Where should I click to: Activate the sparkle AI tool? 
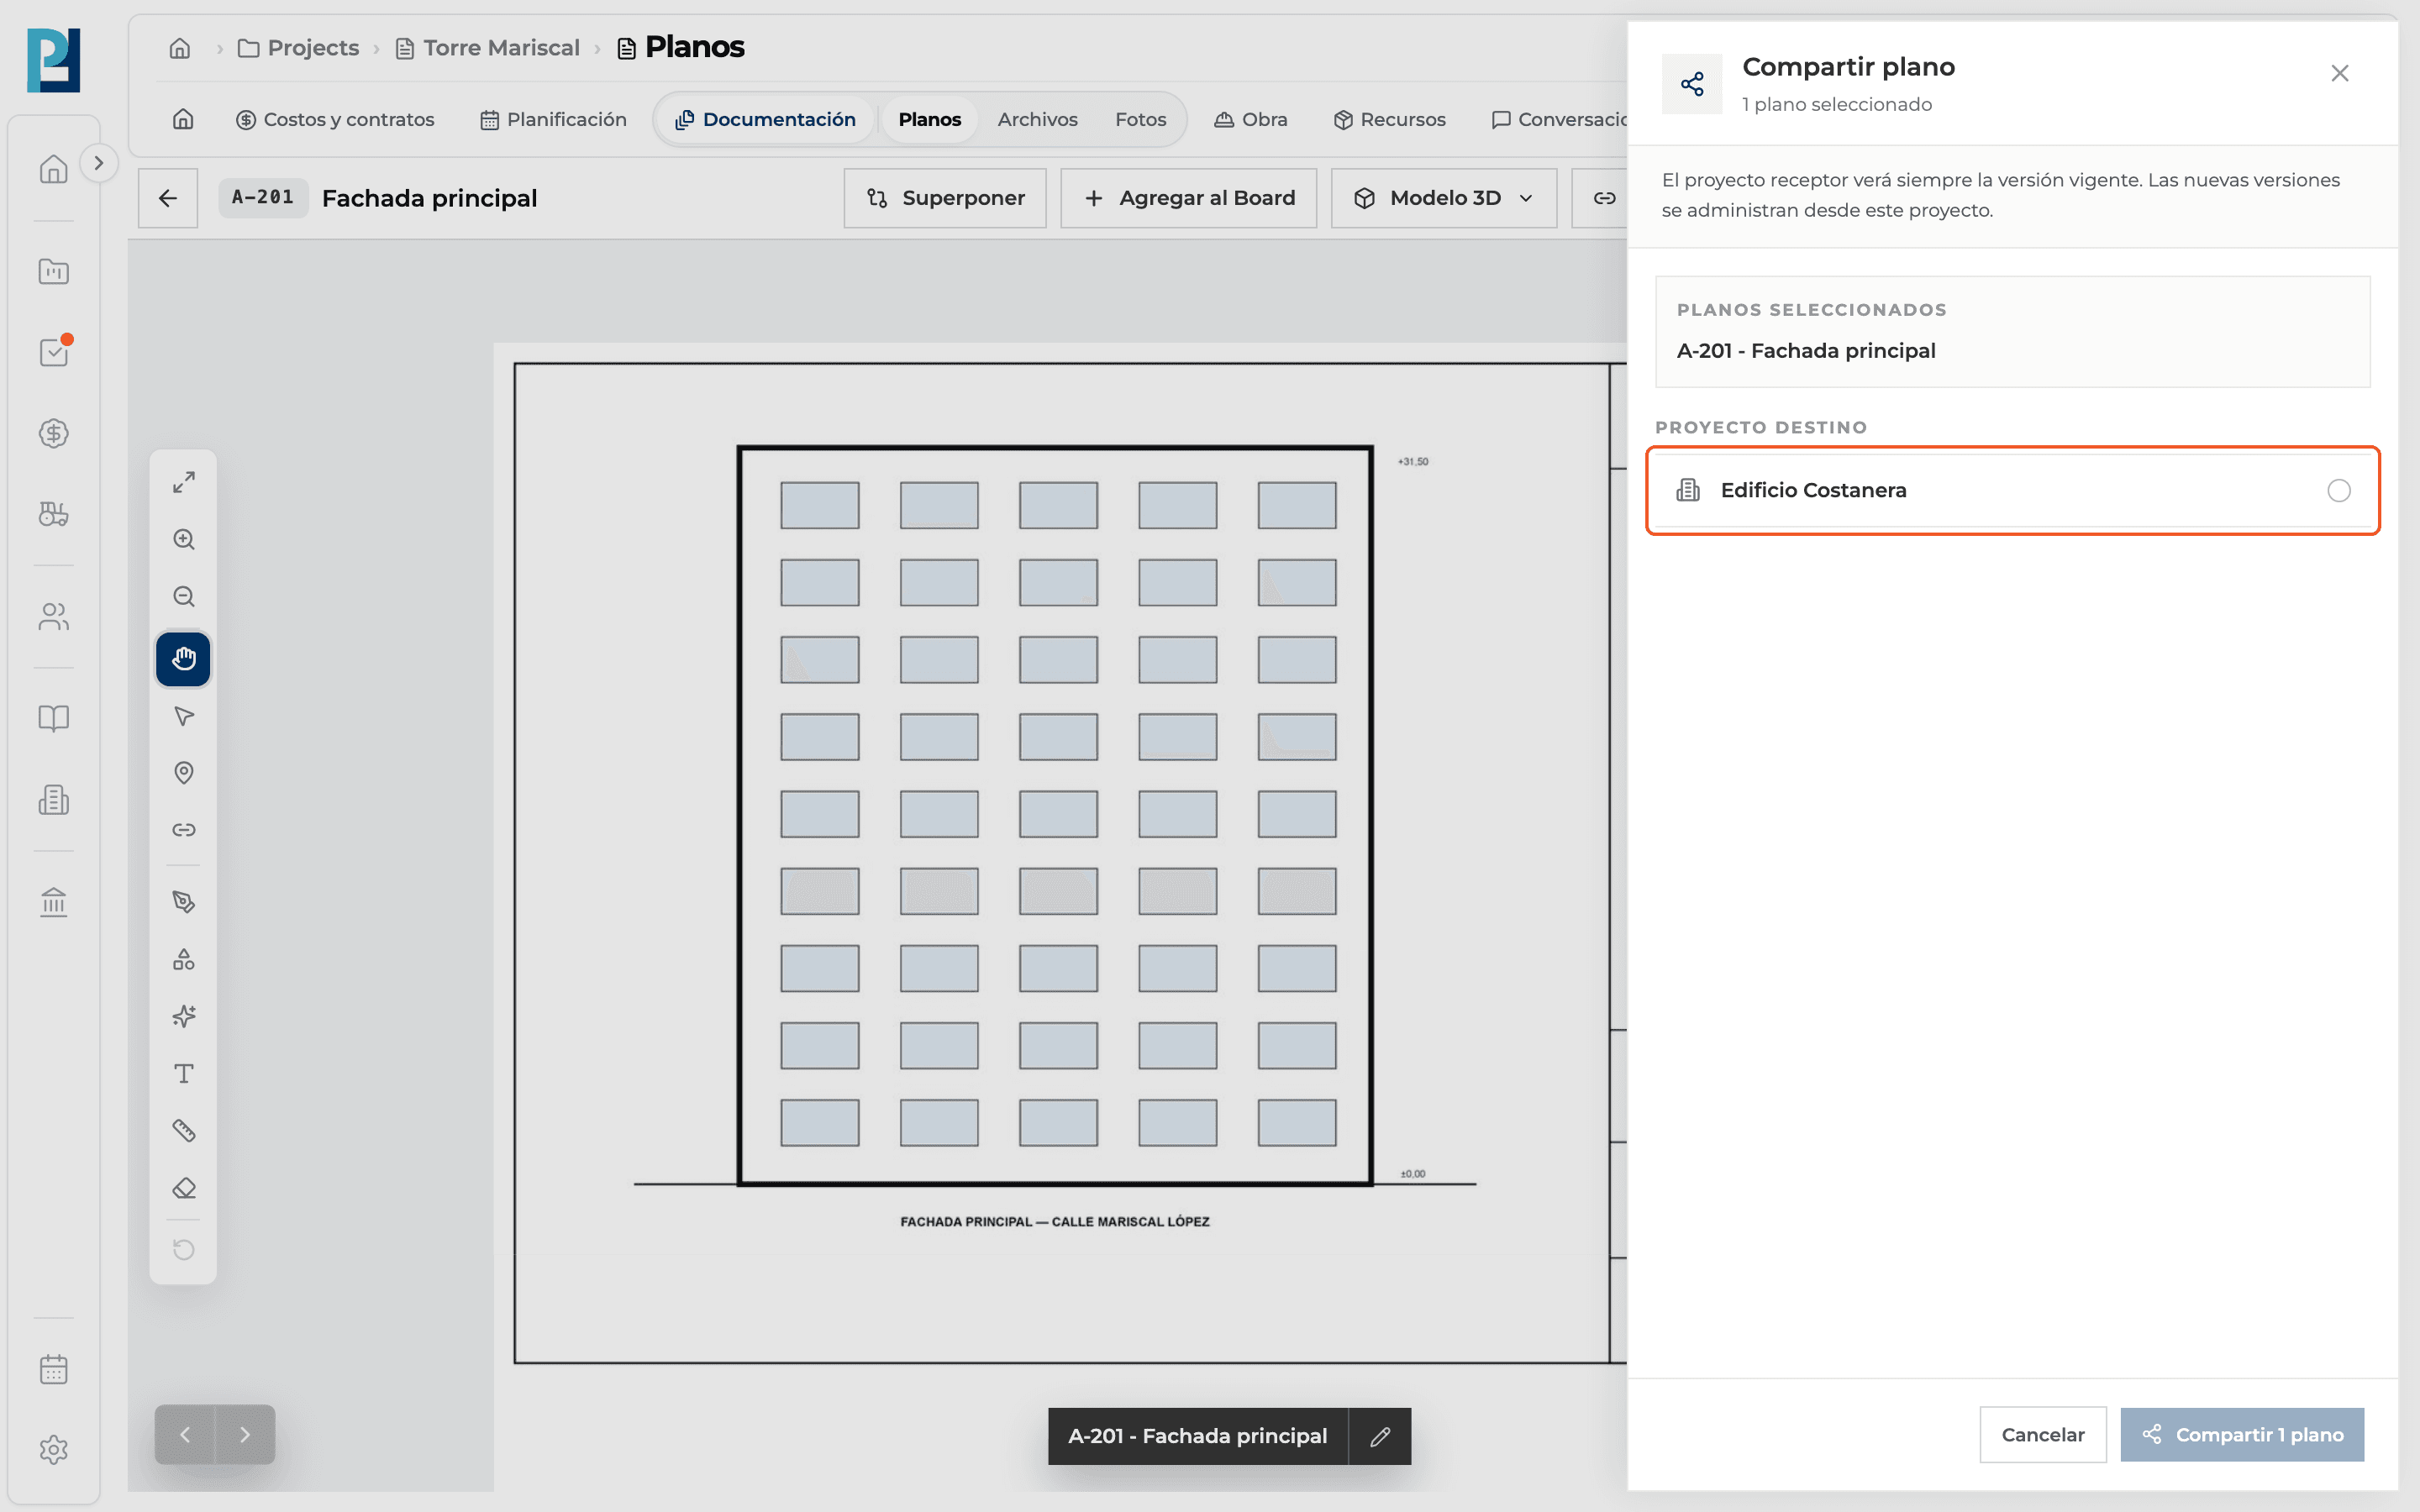(x=183, y=1017)
